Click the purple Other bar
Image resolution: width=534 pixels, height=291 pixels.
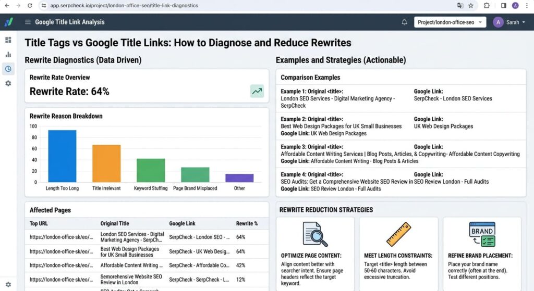[x=239, y=178]
